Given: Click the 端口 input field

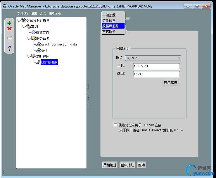Looking at the screenshot, I should tap(156, 74).
